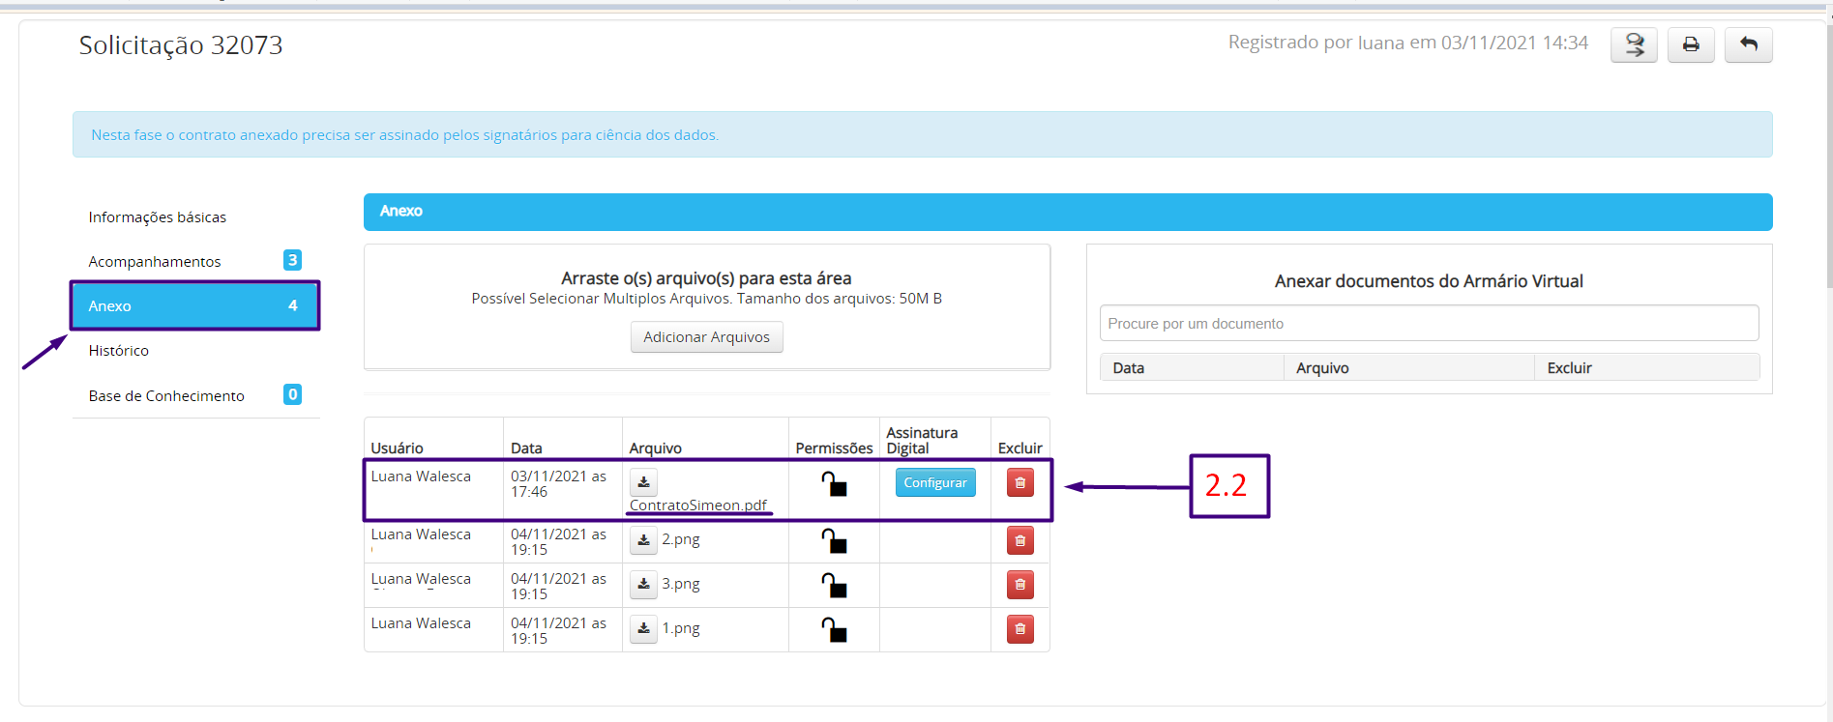
Task: Click the Base de Conhecimento badge 0
Action: click(292, 394)
